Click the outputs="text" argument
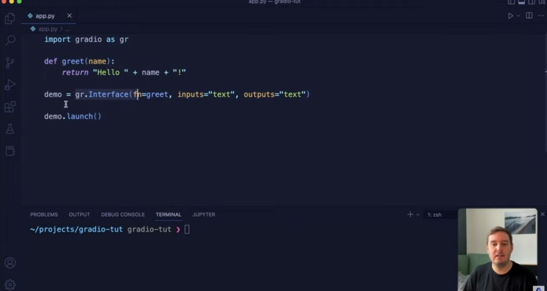This screenshot has height=291, width=547. tap(275, 94)
